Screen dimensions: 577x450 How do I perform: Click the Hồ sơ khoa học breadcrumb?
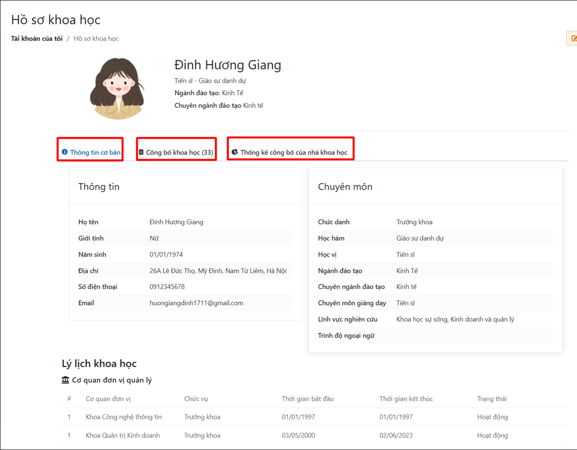point(96,38)
